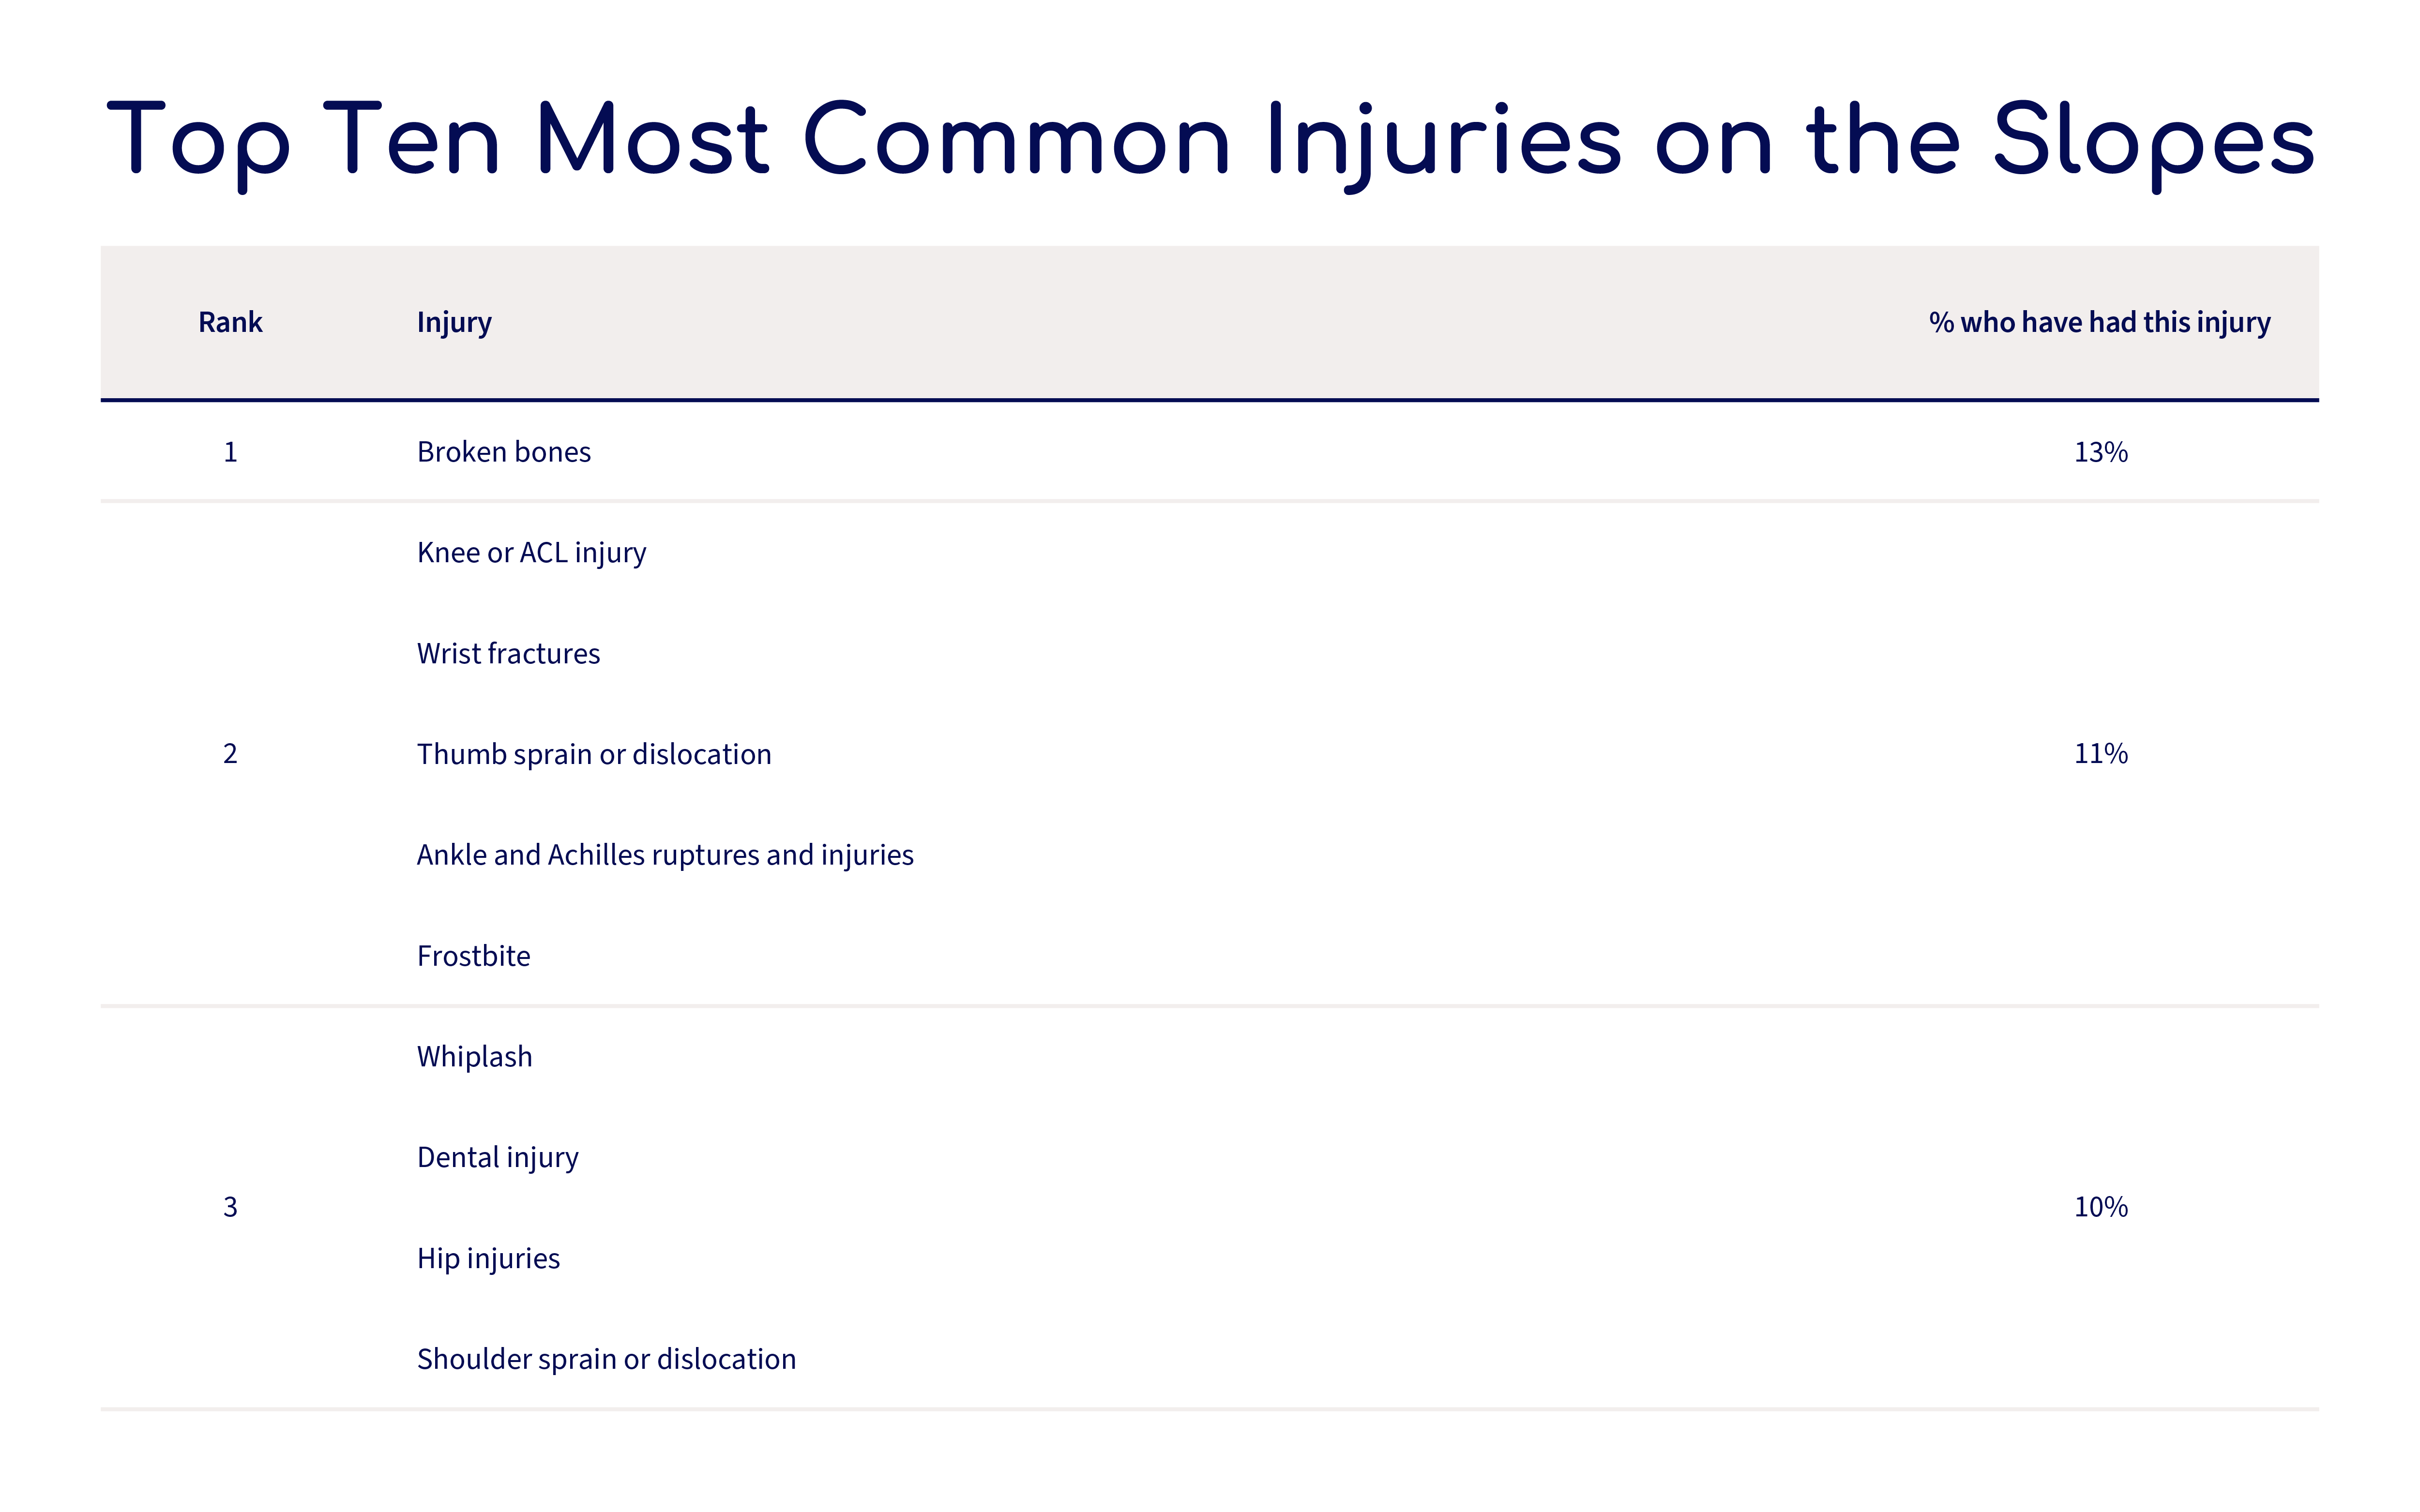
Task: Select the Knee or ACL injury entry
Action: (531, 553)
